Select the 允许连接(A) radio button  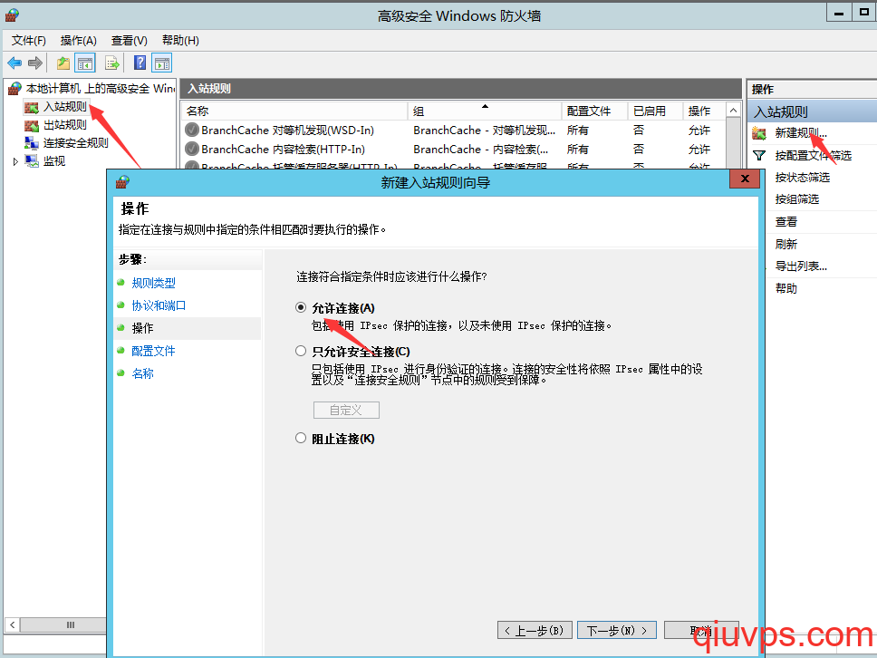(x=301, y=307)
